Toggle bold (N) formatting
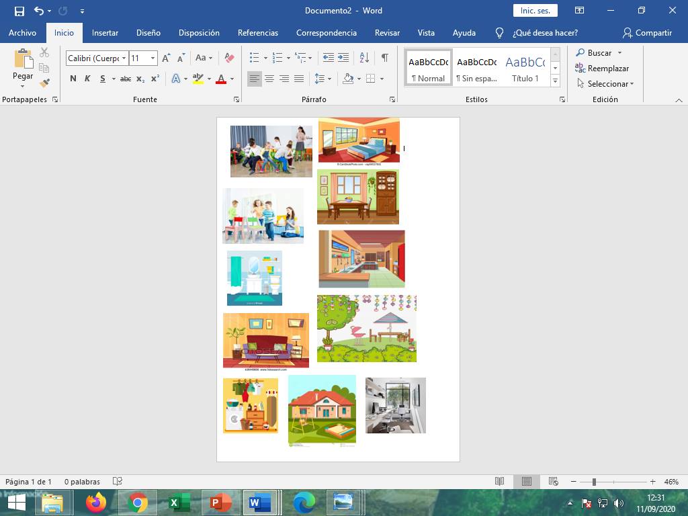The width and height of the screenshot is (688, 516). (x=73, y=79)
